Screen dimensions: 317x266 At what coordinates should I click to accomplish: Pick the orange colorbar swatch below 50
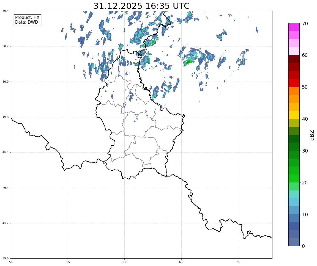294,91
